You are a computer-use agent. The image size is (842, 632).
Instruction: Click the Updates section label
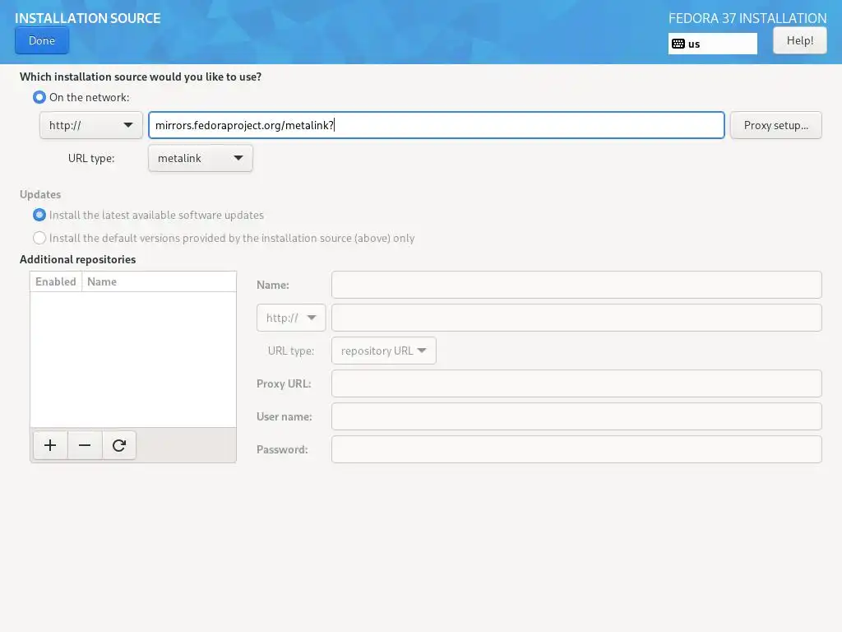[x=40, y=194]
